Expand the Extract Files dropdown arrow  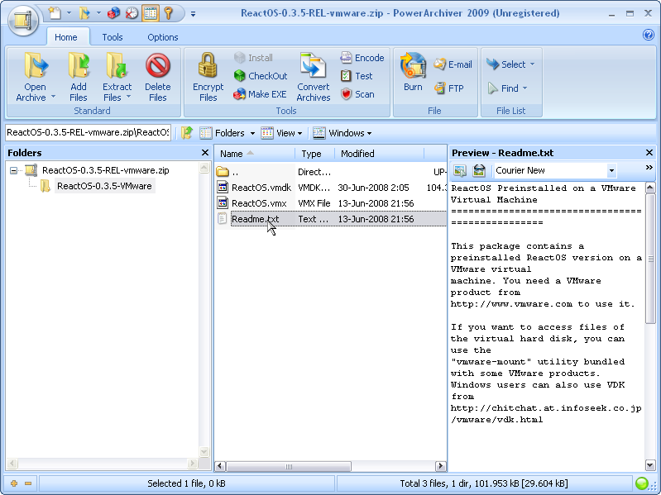[128, 97]
